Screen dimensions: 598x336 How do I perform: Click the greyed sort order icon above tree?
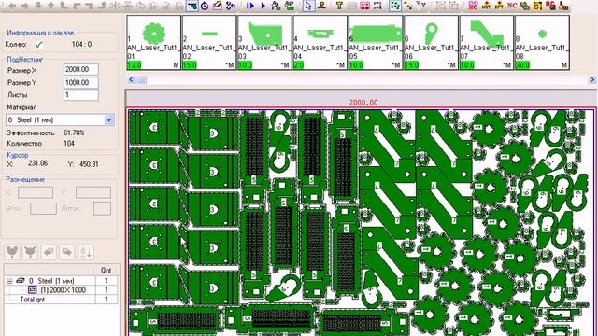click(85, 252)
